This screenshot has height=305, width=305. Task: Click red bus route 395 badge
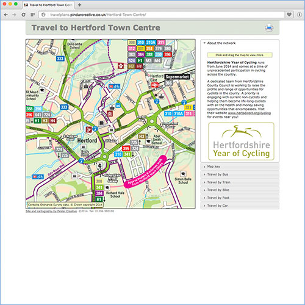click(126, 148)
